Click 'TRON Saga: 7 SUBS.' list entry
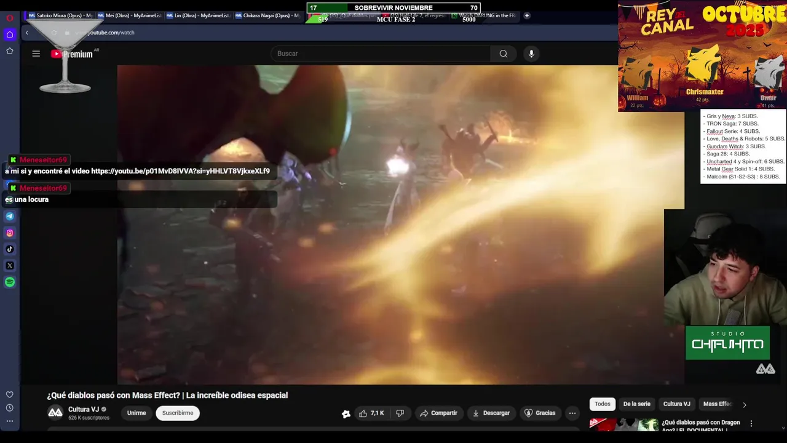The image size is (787, 443). 732,124
